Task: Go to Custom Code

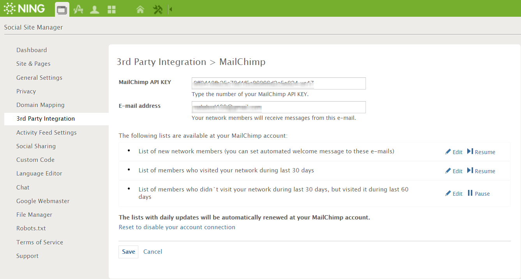Action: click(35, 160)
